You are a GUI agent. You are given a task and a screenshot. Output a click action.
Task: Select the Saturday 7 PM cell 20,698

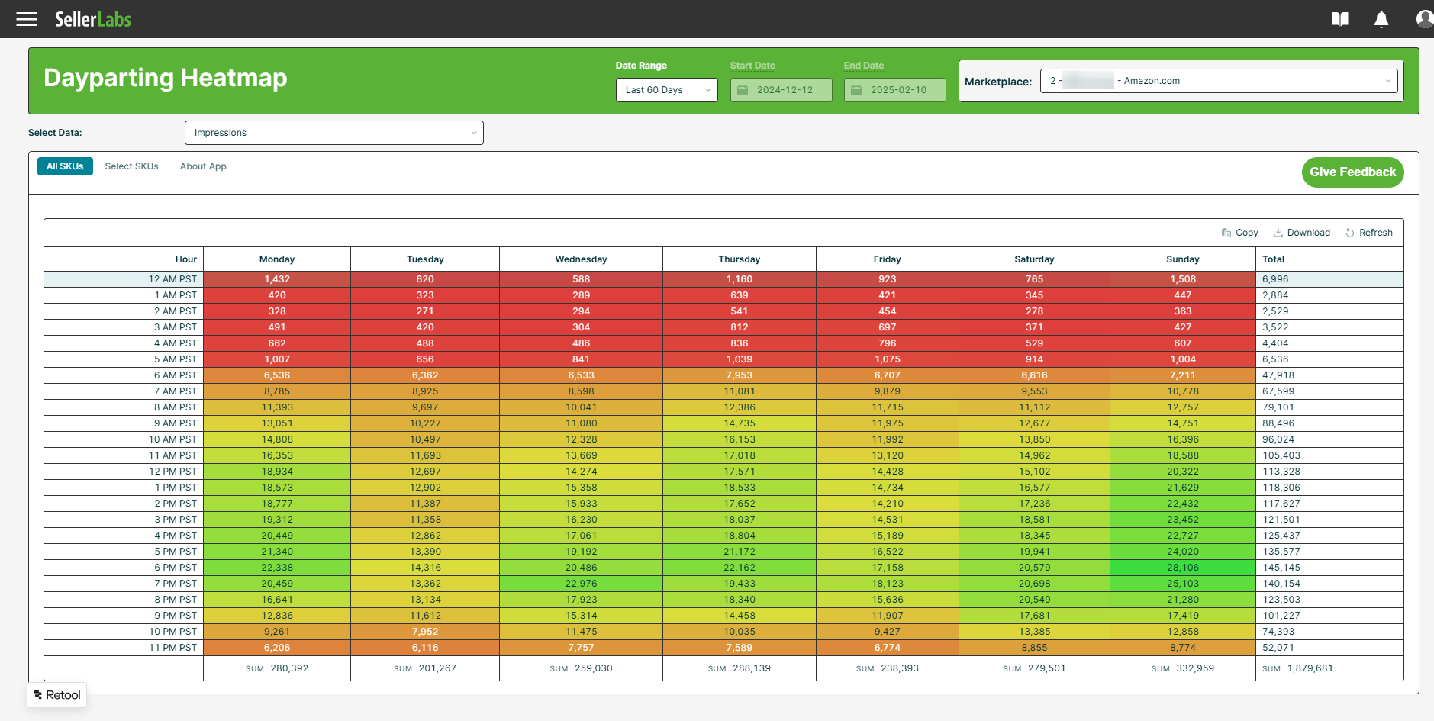pos(1034,584)
